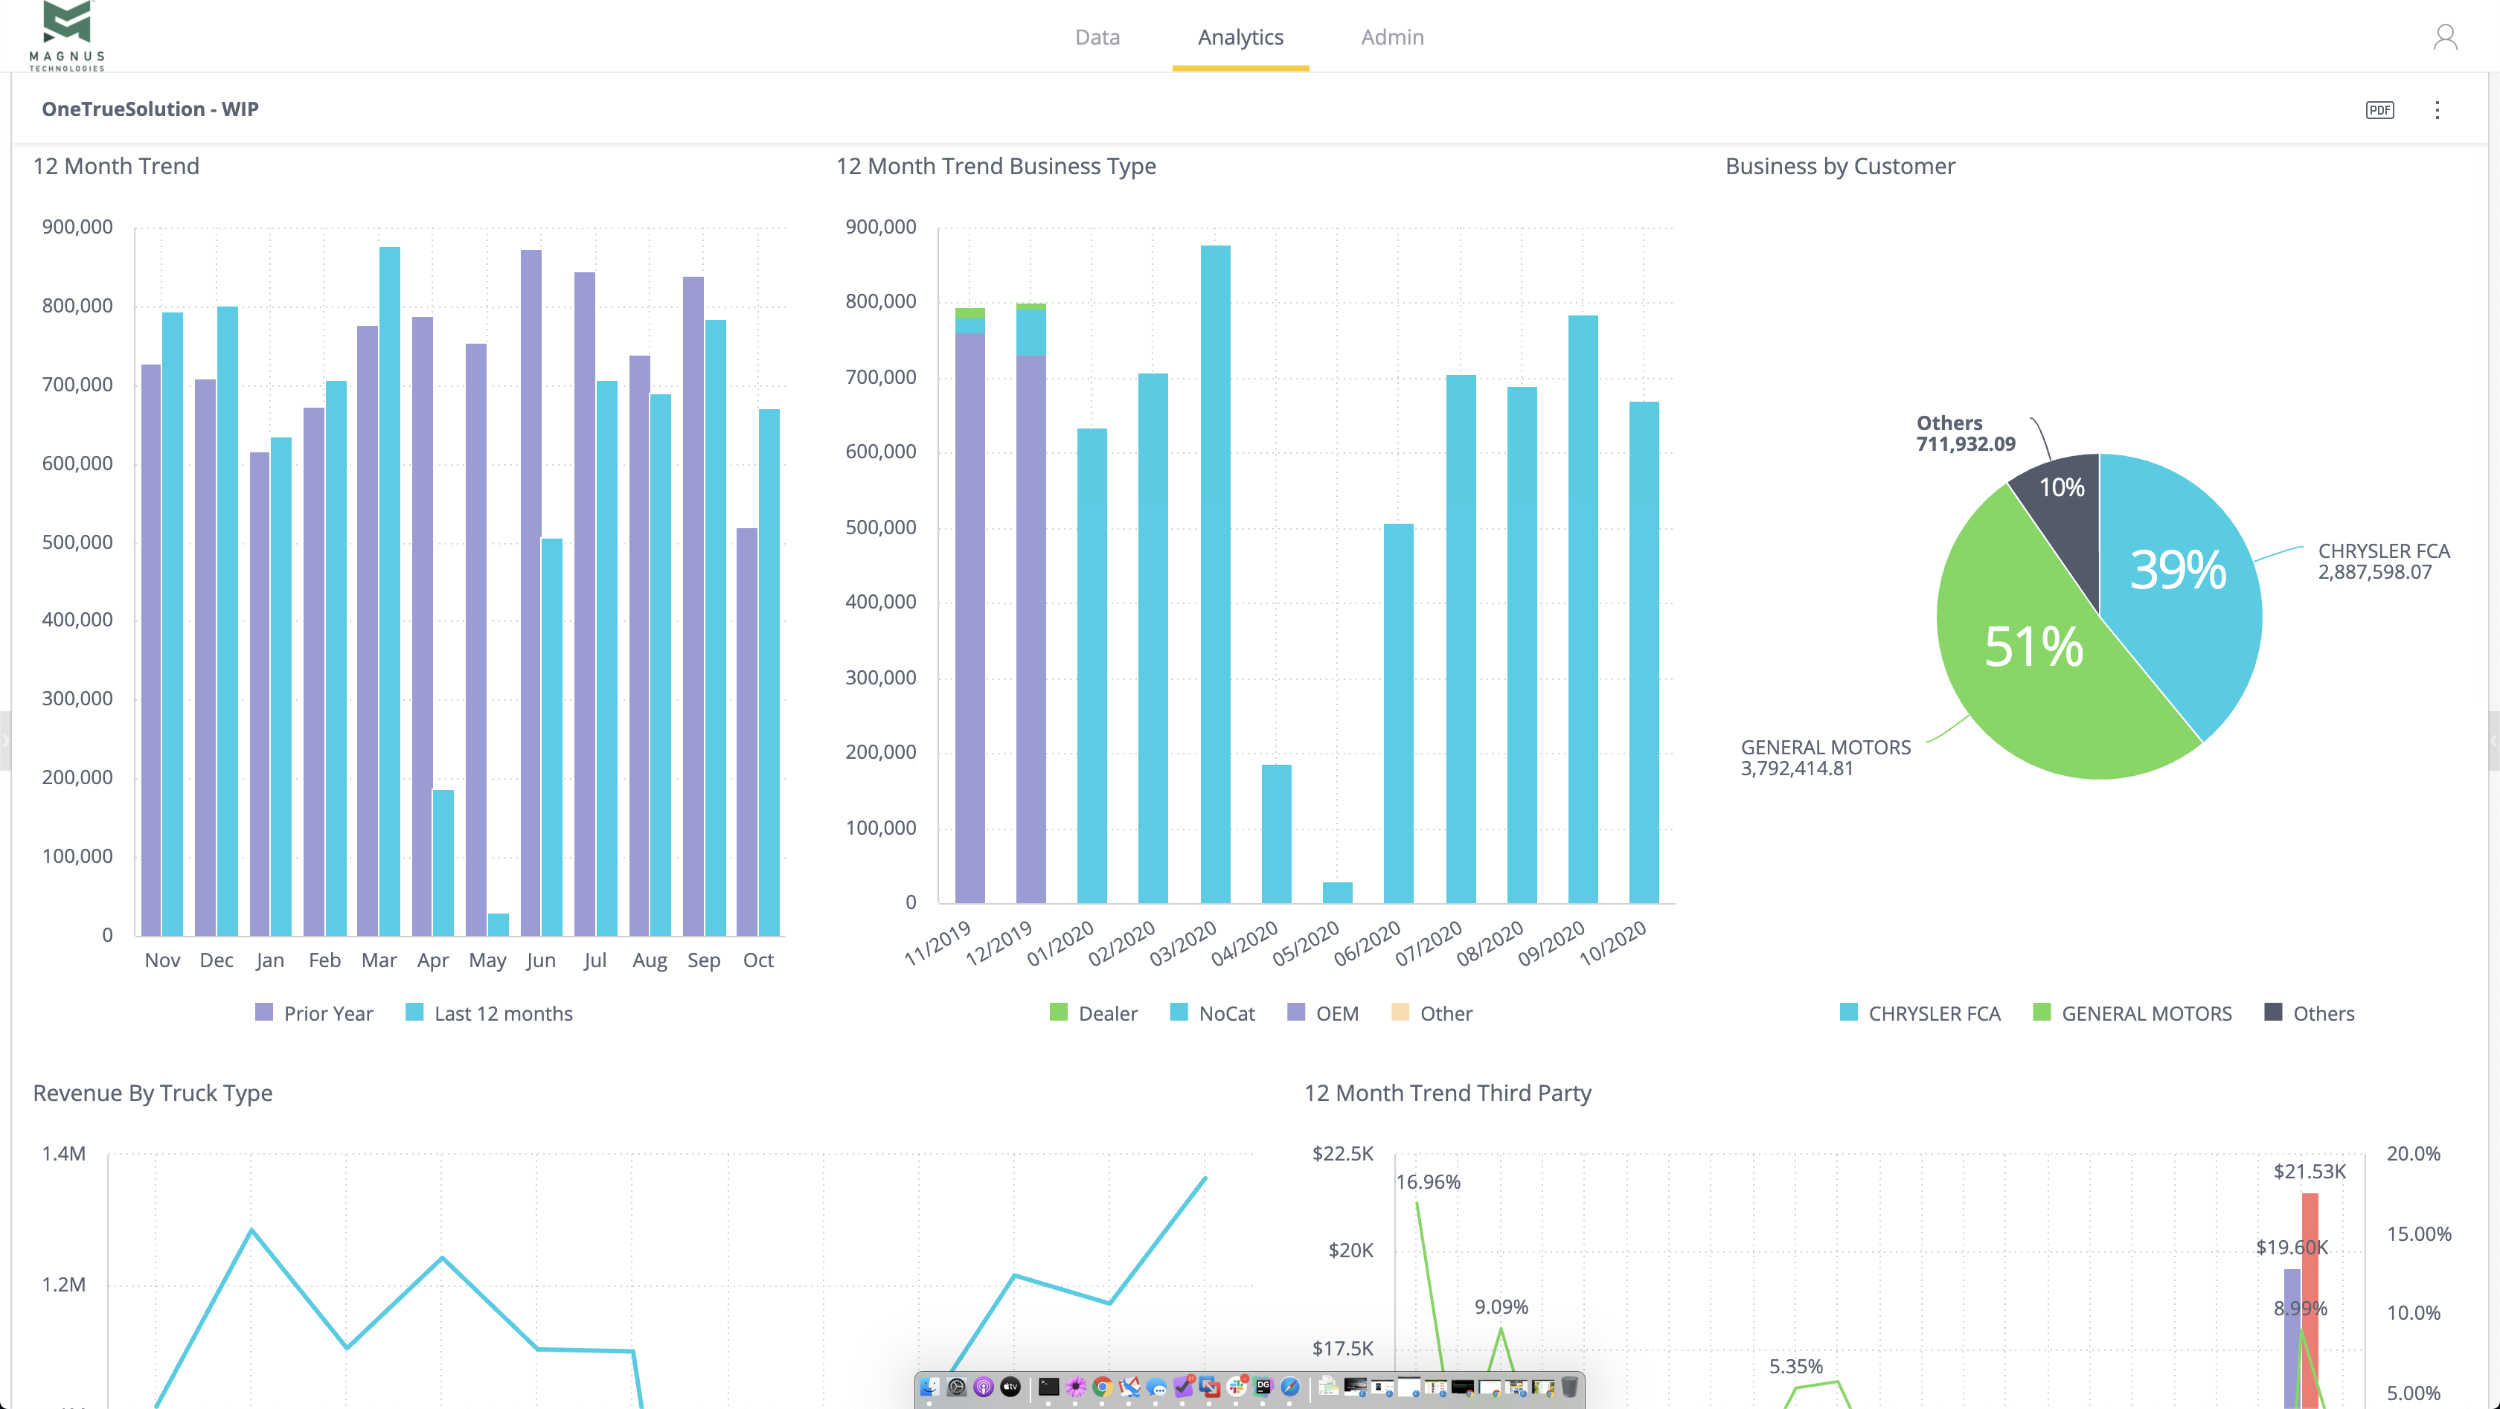The height and width of the screenshot is (1409, 2500).
Task: Switch to the Data tab
Action: [x=1097, y=37]
